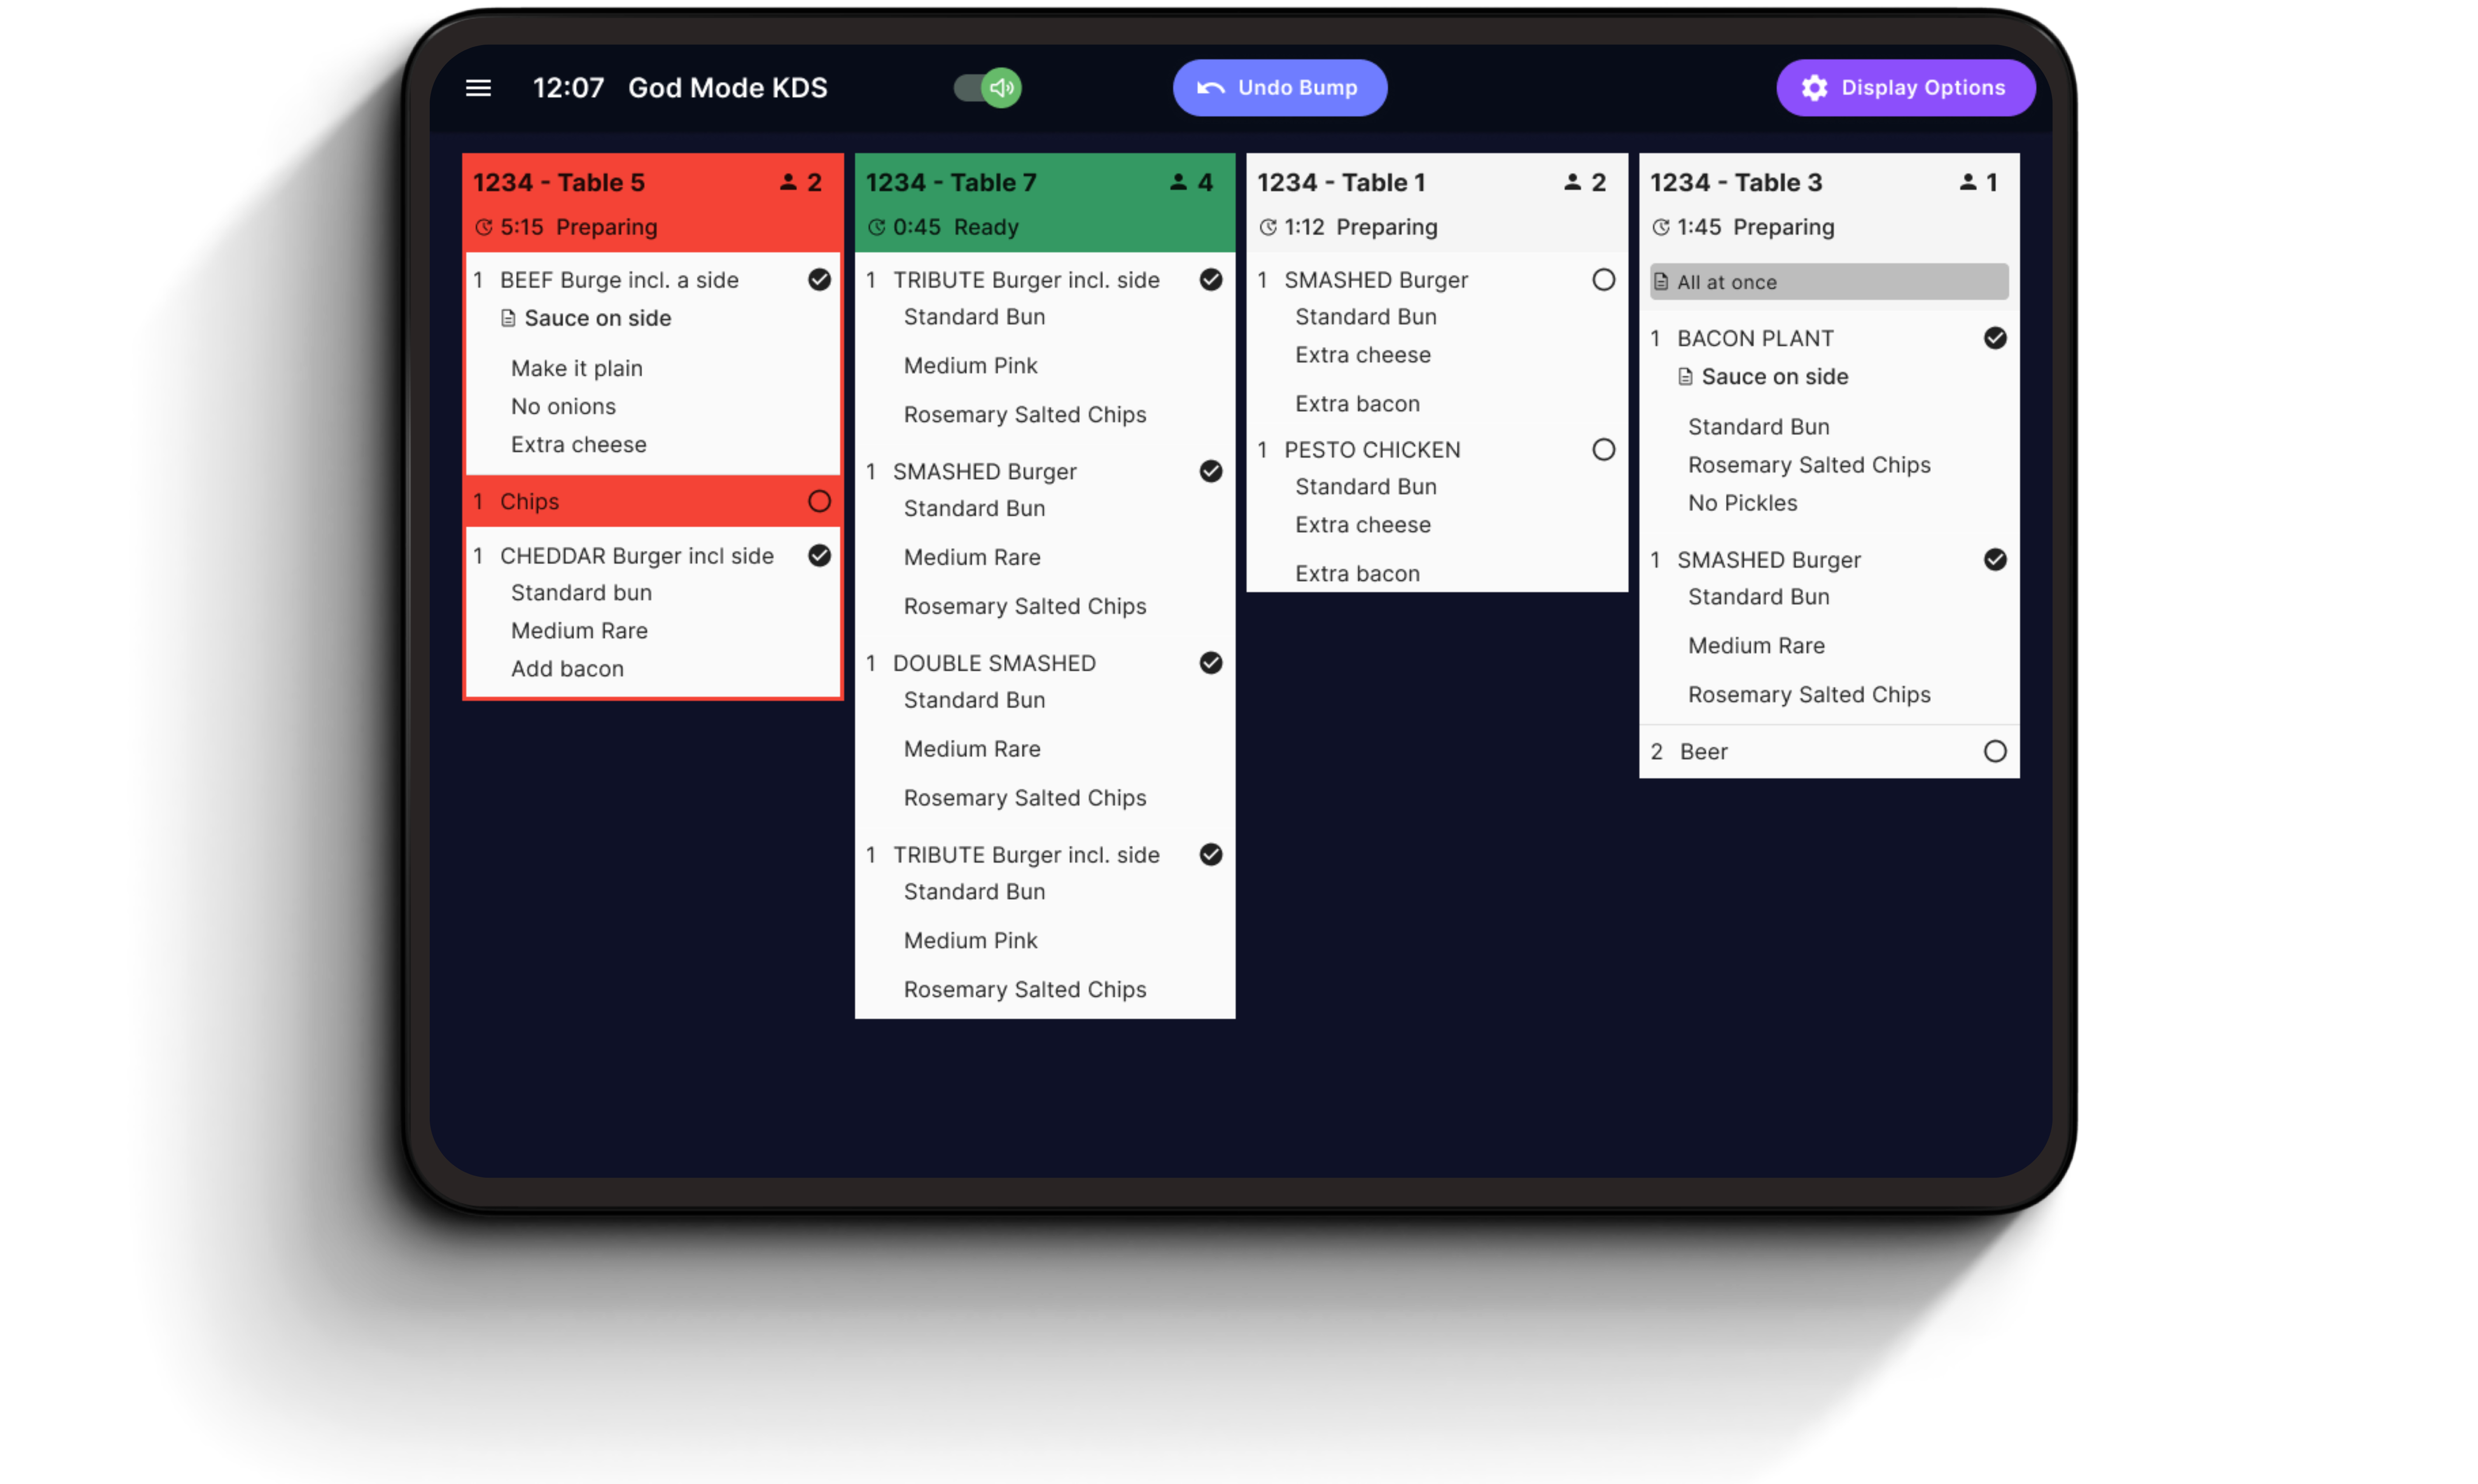Toggle the sound notification switch

coord(987,88)
